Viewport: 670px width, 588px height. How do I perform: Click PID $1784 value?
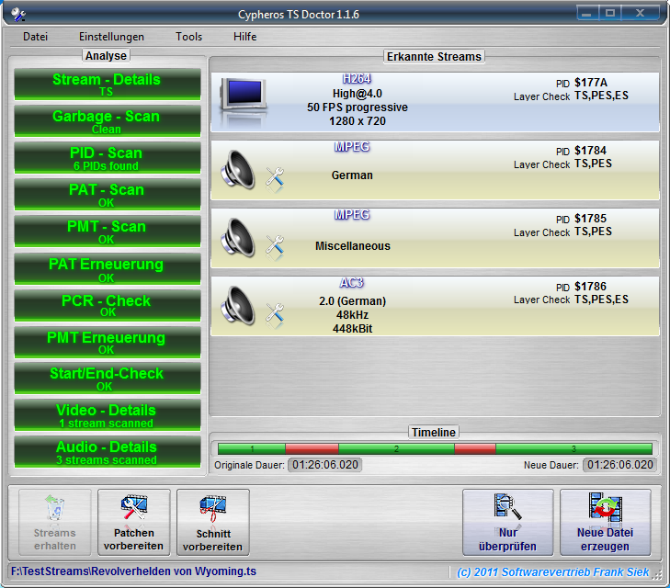point(591,151)
